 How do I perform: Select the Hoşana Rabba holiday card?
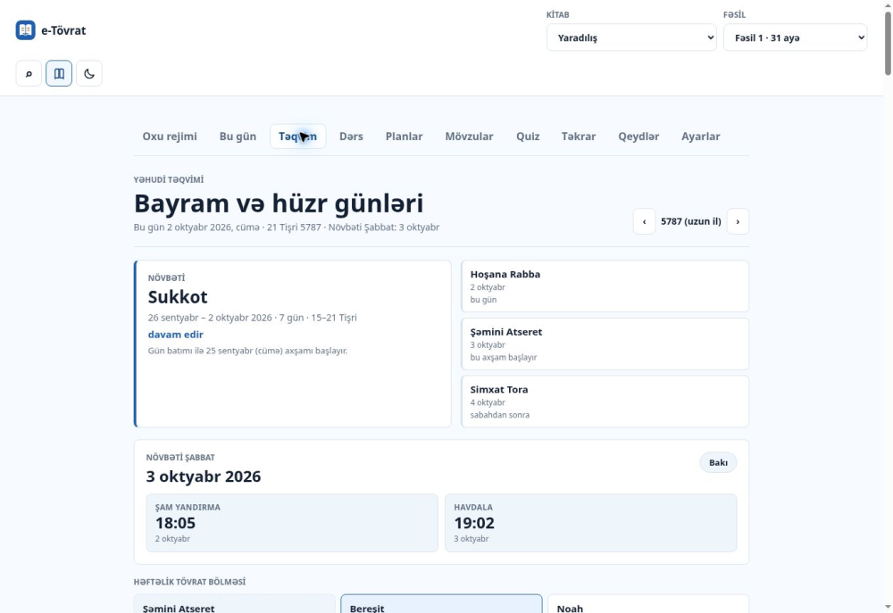click(x=605, y=286)
